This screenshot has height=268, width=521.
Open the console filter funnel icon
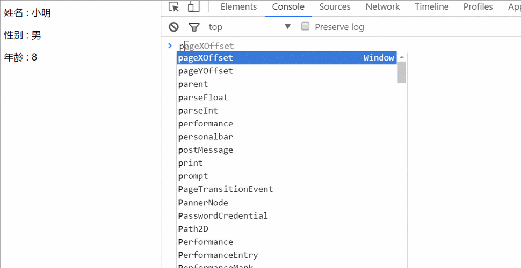194,27
